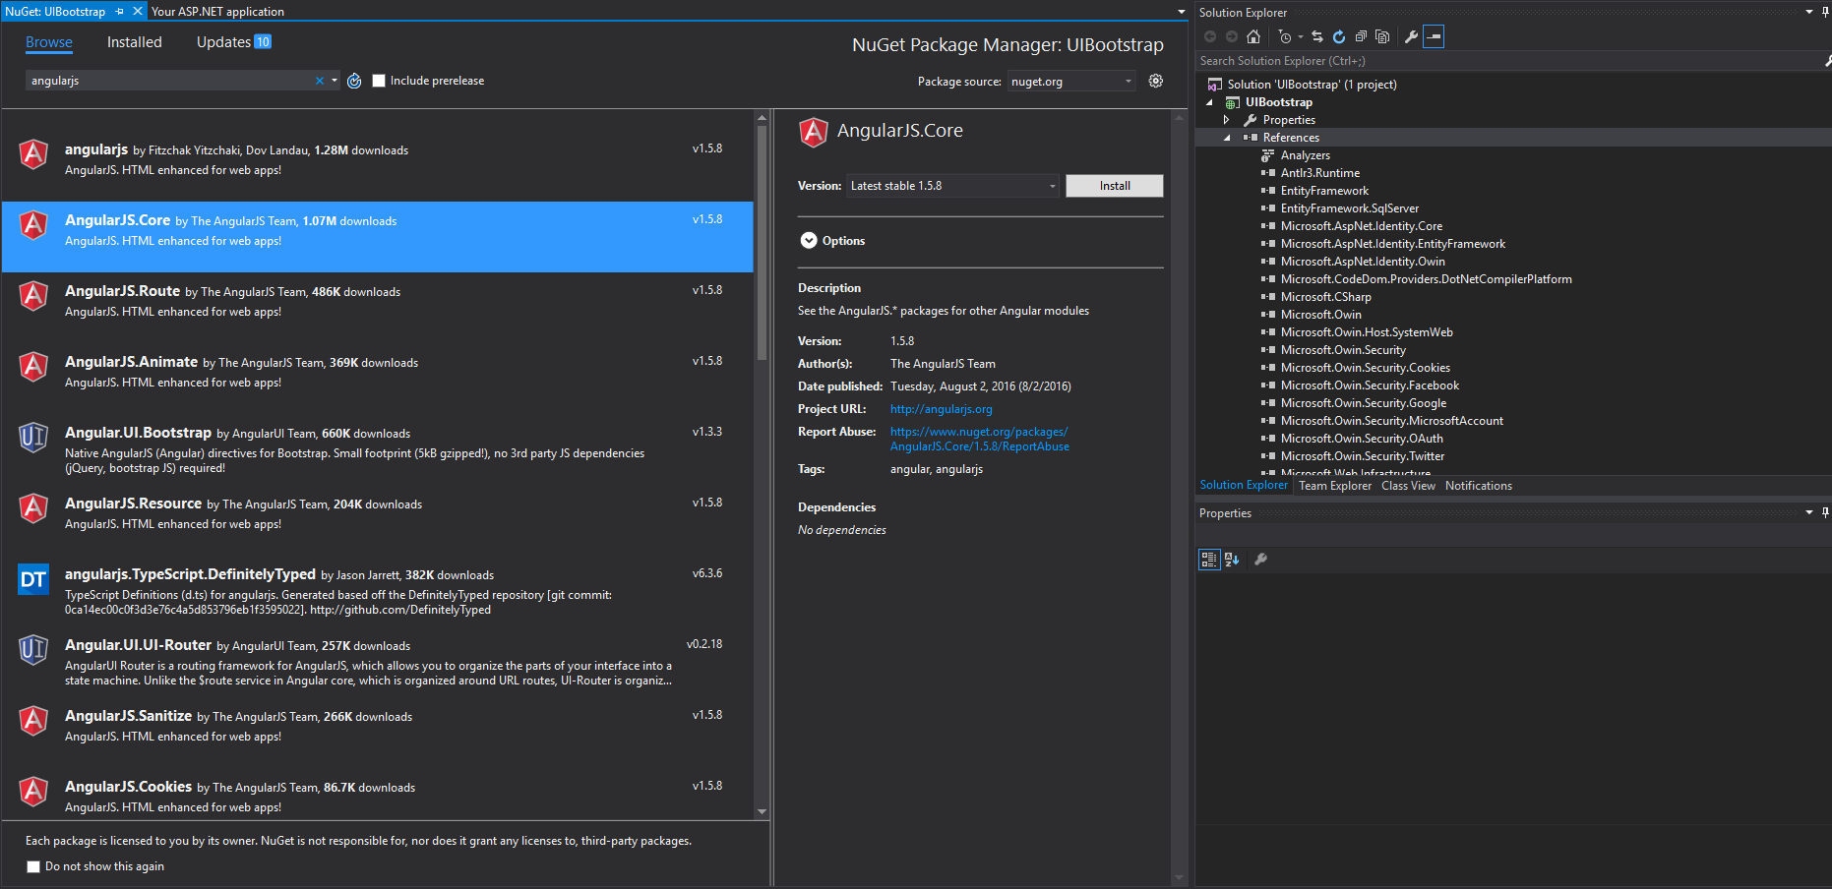Check Do not show this again
1832x889 pixels.
click(x=33, y=866)
